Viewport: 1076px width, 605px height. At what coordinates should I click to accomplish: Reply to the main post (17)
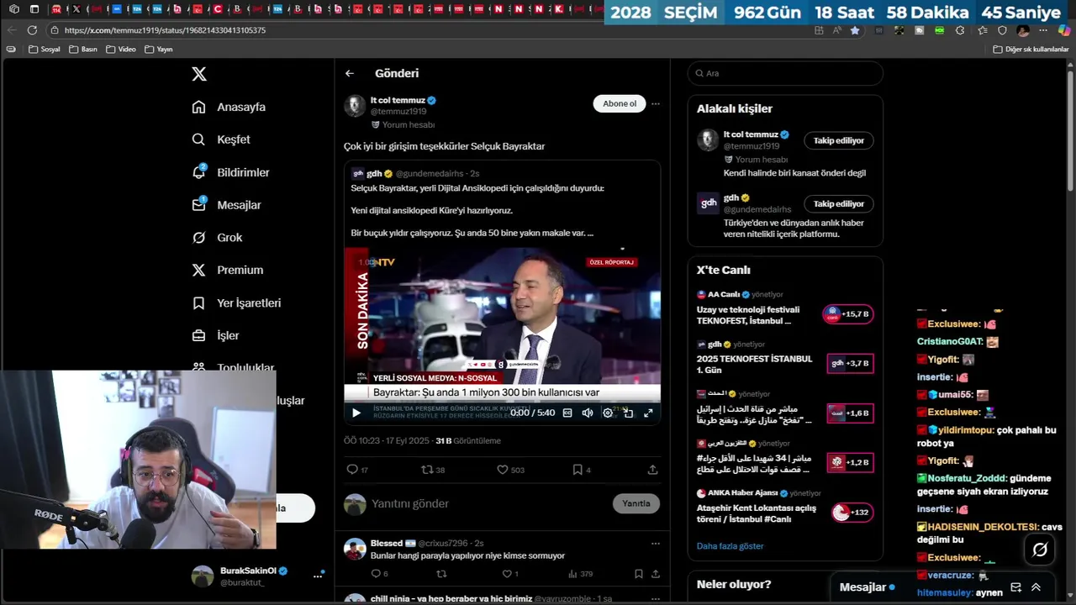(357, 470)
